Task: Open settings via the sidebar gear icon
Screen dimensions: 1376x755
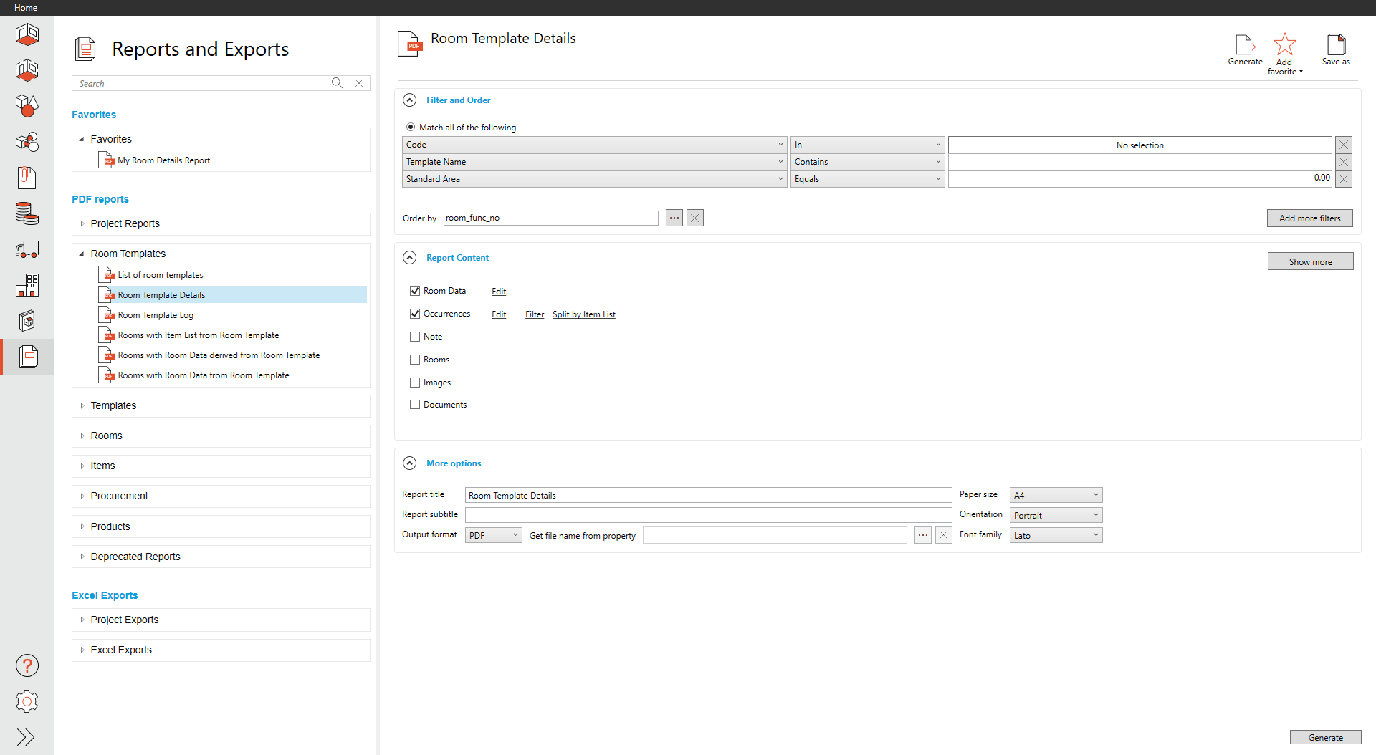Action: point(27,701)
